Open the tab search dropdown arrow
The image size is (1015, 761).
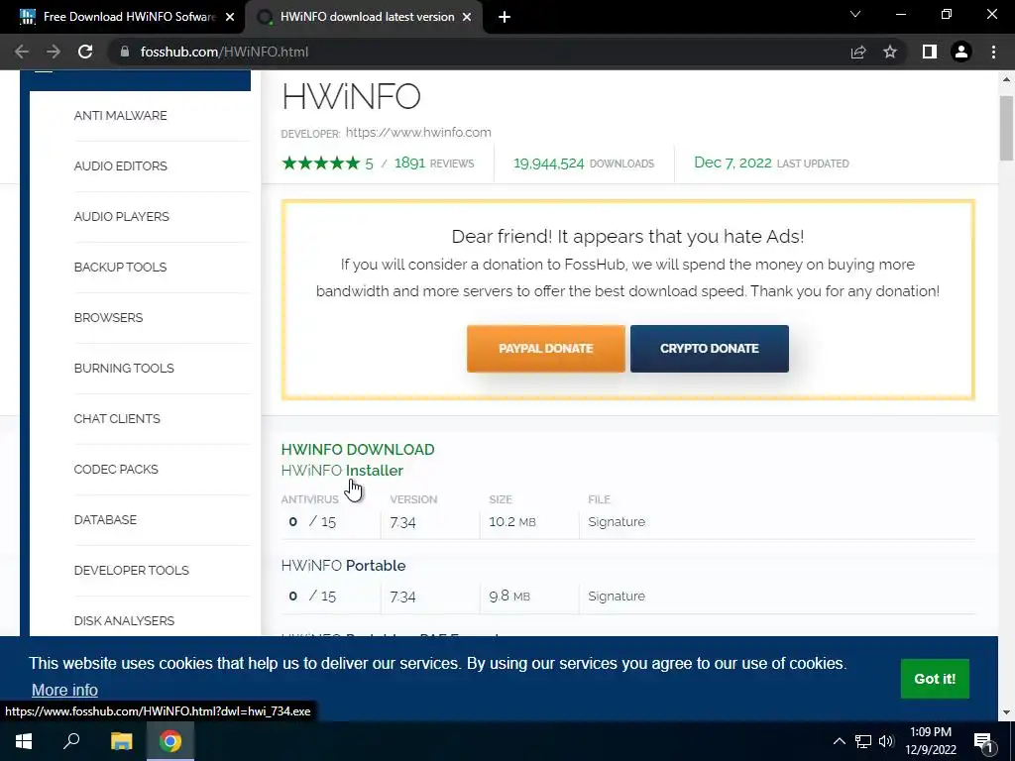(x=855, y=14)
